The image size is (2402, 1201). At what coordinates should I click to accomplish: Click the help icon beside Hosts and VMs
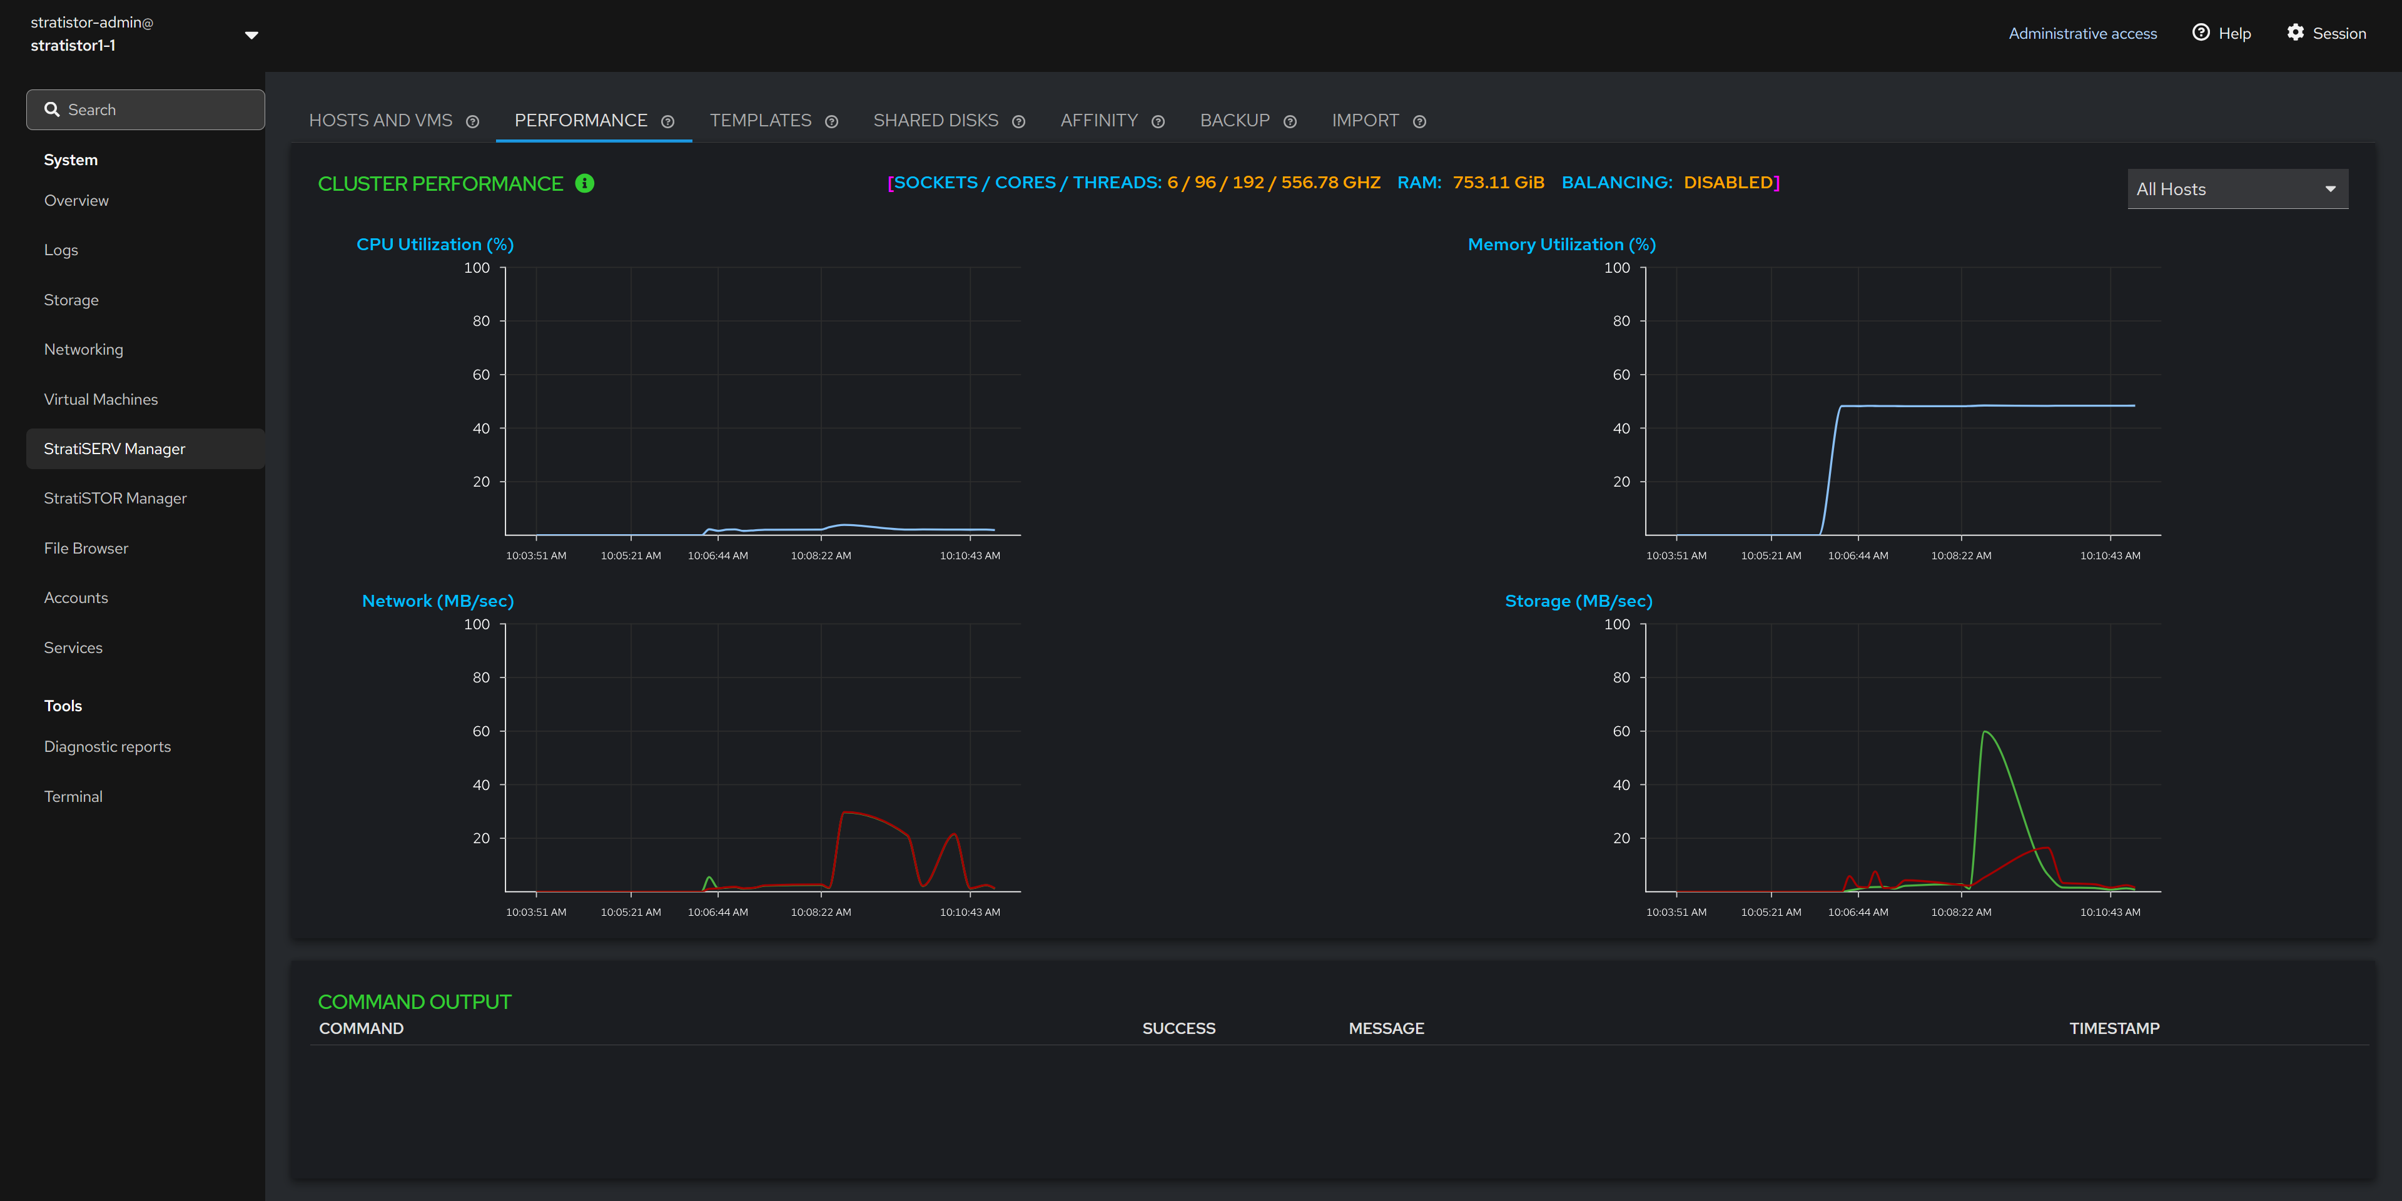click(473, 122)
